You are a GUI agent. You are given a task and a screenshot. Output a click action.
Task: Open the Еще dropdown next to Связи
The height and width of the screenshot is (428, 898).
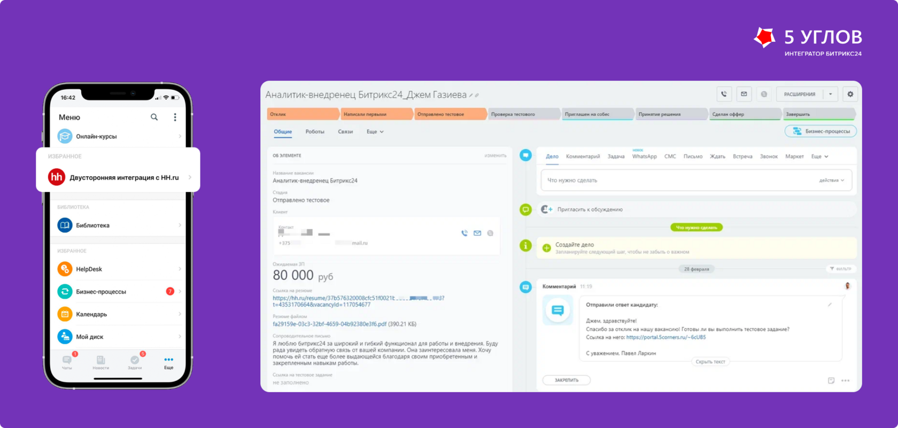click(x=375, y=131)
